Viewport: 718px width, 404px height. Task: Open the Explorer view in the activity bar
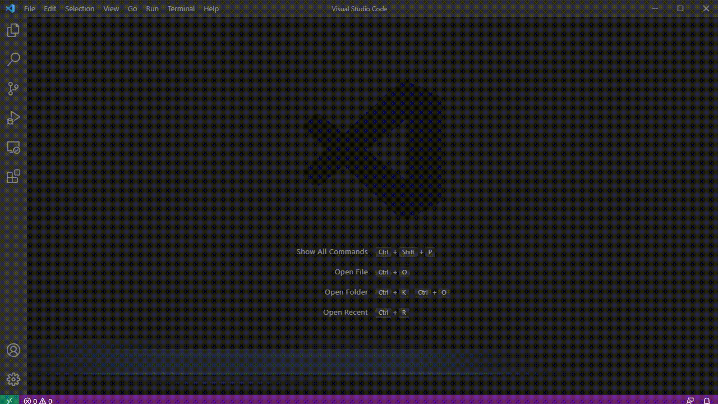[12, 30]
